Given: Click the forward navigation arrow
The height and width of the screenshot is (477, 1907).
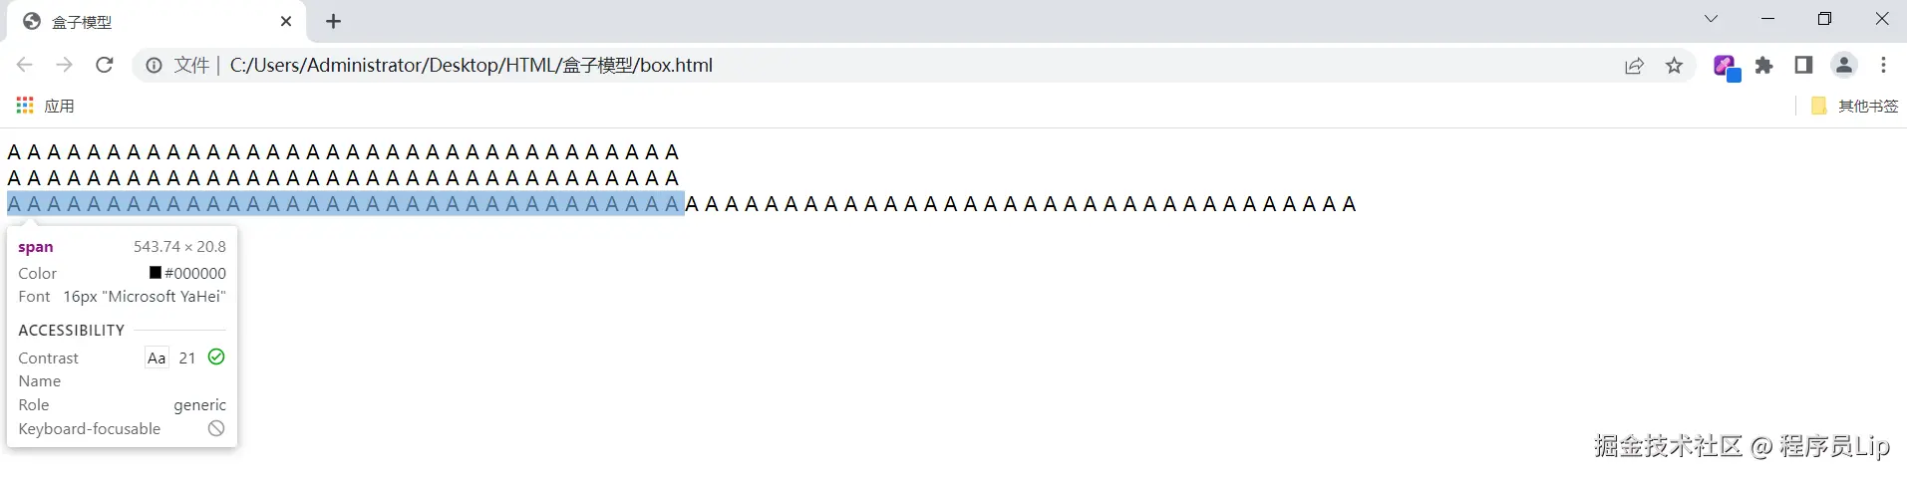Looking at the screenshot, I should point(64,65).
